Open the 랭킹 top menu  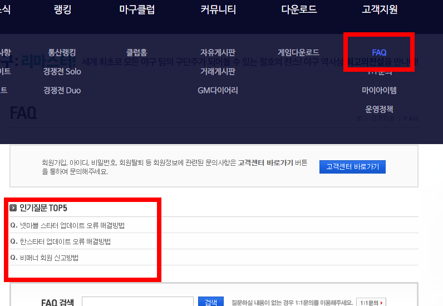tap(62, 9)
